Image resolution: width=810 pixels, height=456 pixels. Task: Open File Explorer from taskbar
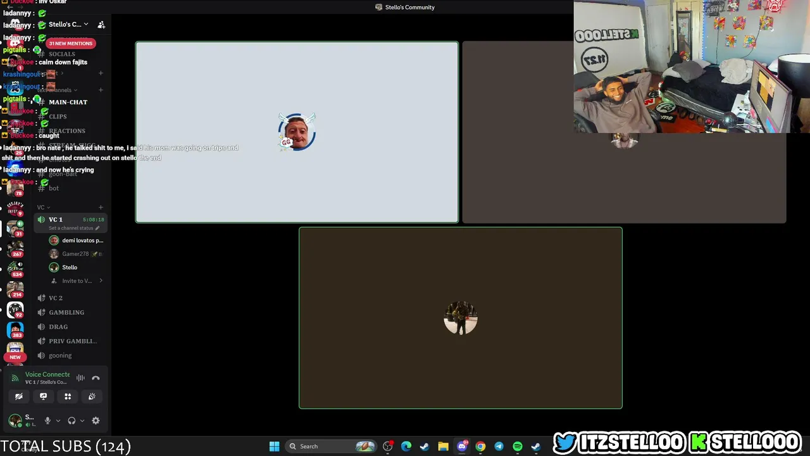point(443,446)
